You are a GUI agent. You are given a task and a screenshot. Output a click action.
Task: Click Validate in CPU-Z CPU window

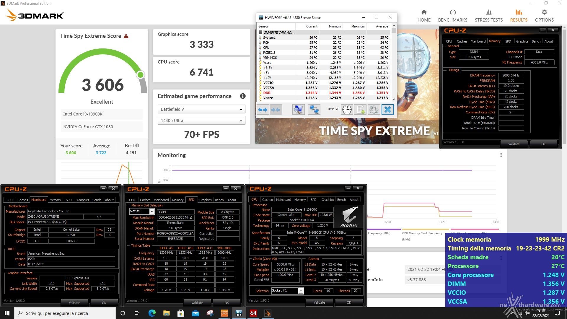click(x=319, y=302)
